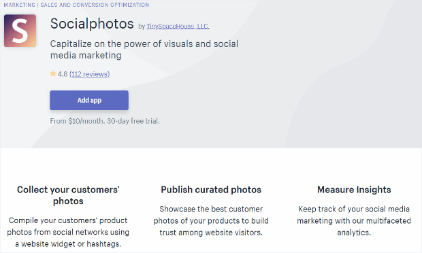Click the 30-day free trial text
Viewport: 422px width, 253px height.
[133, 121]
